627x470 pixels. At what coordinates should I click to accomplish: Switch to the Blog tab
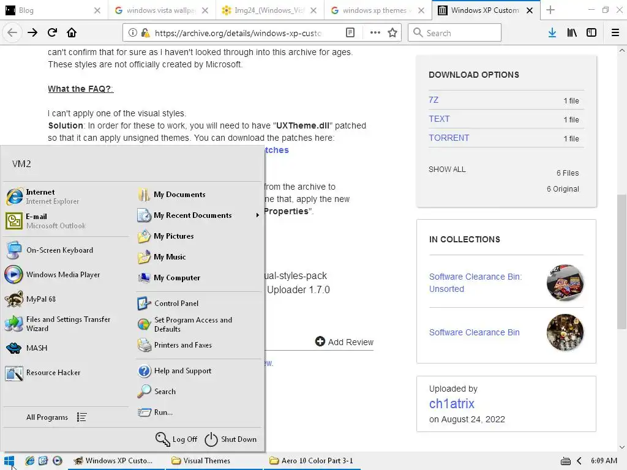pos(52,10)
